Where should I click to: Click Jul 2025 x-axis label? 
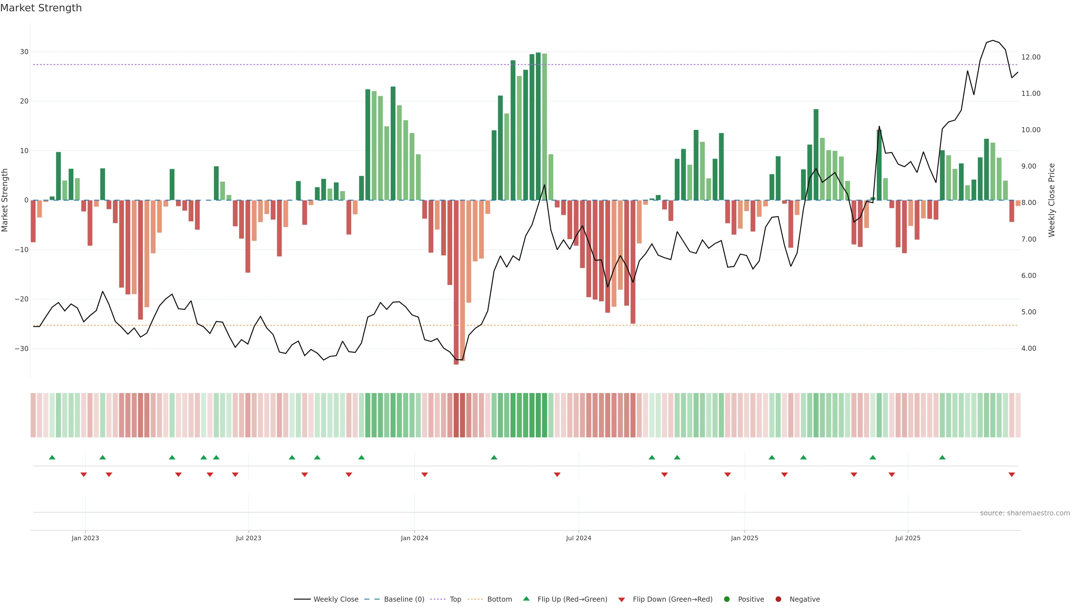(x=908, y=538)
